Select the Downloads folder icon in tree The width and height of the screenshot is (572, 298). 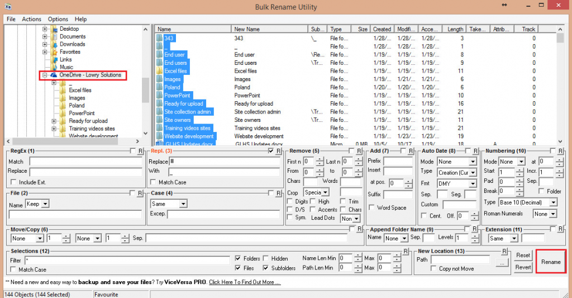point(54,44)
